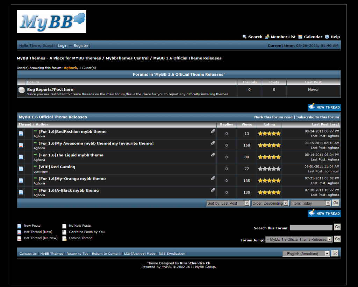This screenshot has width=358, height=287.
Task: Click the MyBB logo image
Action: point(51,21)
